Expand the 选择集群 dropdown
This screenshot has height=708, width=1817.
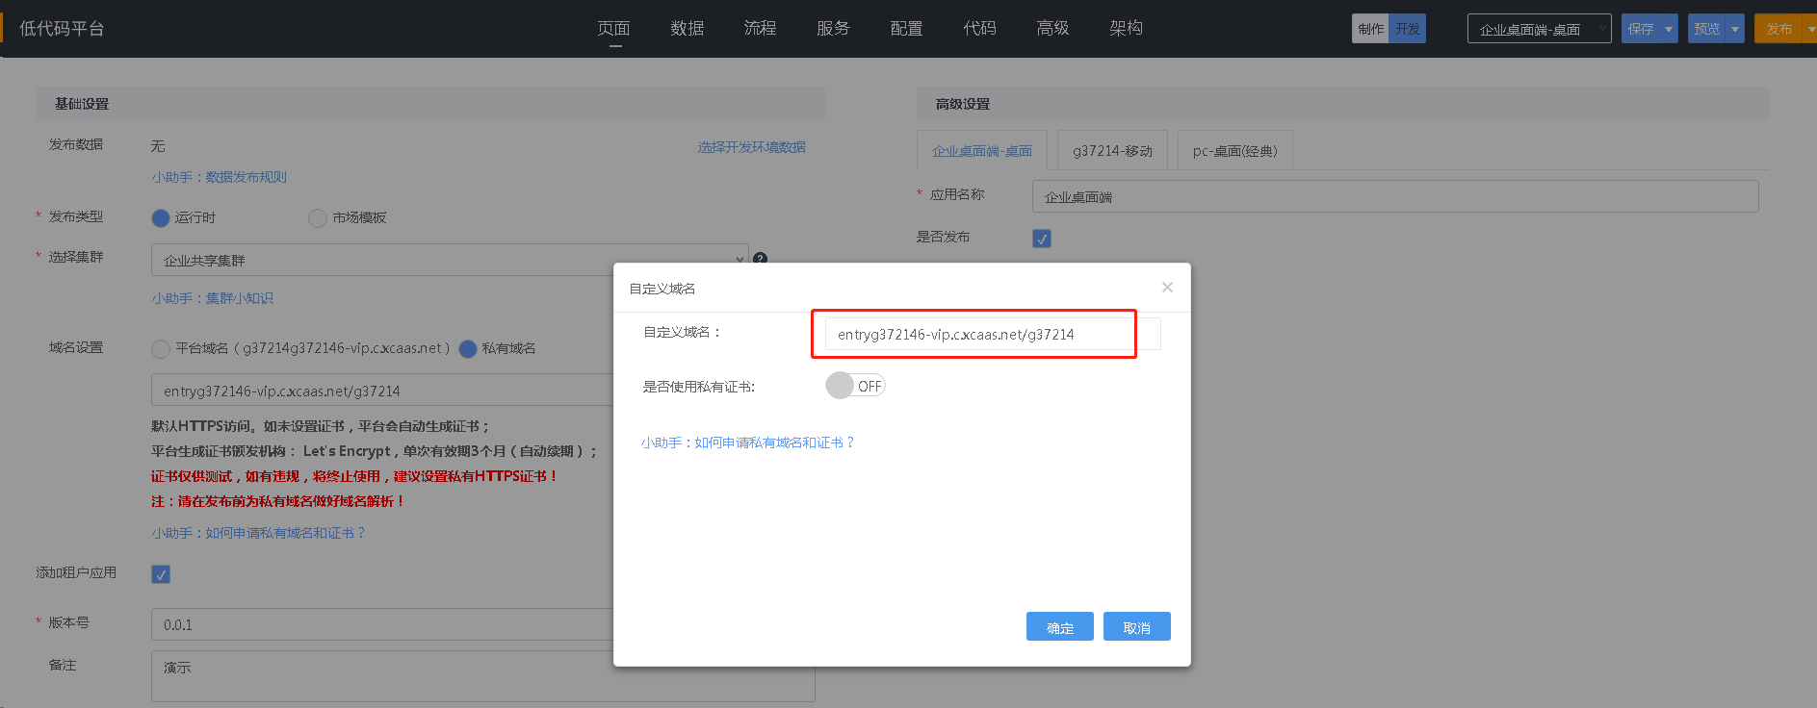450,260
